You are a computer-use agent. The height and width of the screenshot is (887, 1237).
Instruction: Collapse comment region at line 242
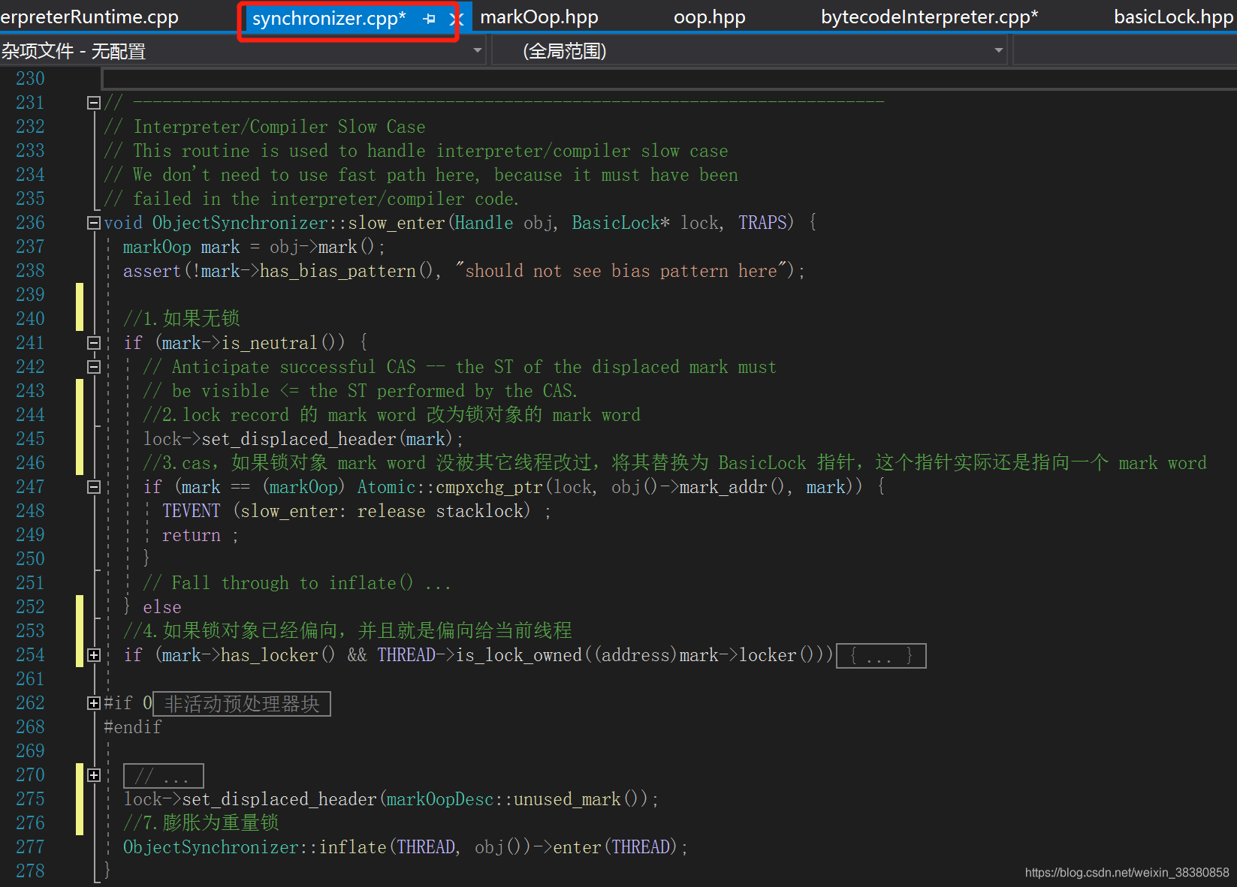point(94,367)
